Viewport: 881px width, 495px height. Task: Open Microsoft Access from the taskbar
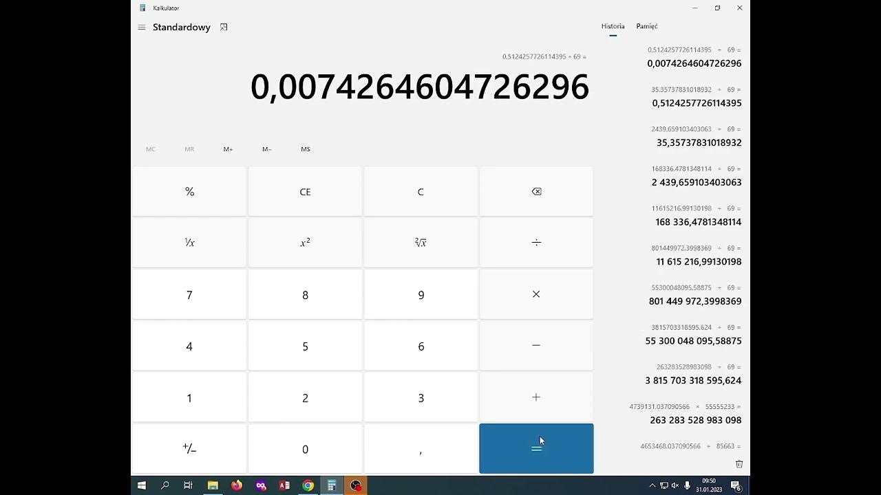click(x=284, y=485)
